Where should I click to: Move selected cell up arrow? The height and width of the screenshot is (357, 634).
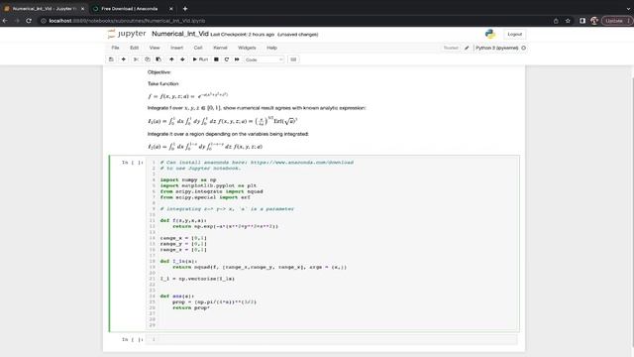click(171, 59)
